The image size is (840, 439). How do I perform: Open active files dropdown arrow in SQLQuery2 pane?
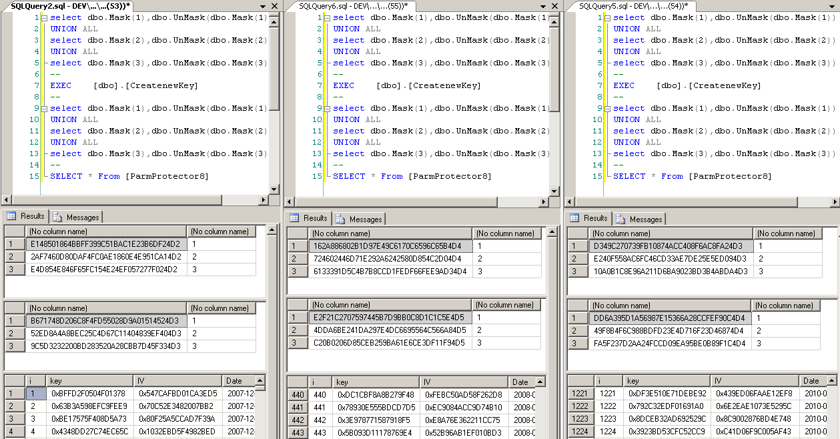[262, 6]
